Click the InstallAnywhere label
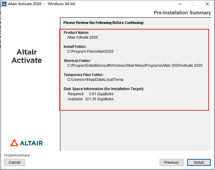The image size is (215, 170). click(x=17, y=155)
